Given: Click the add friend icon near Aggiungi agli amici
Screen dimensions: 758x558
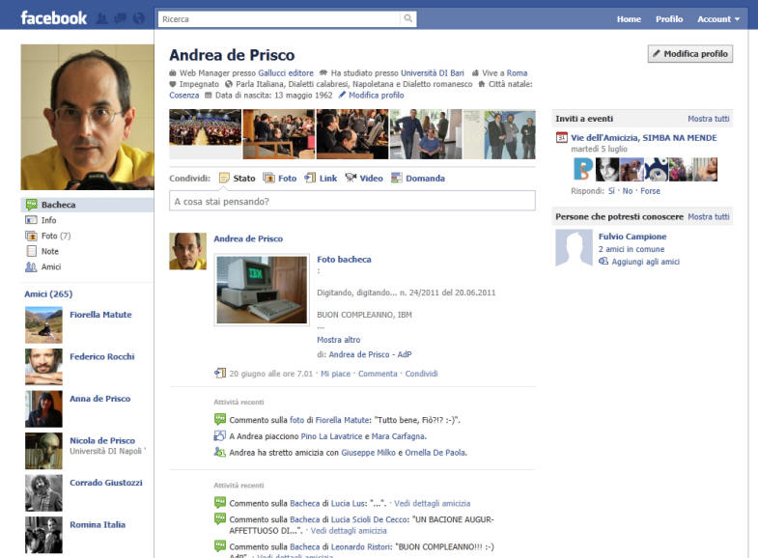Looking at the screenshot, I should coord(604,262).
